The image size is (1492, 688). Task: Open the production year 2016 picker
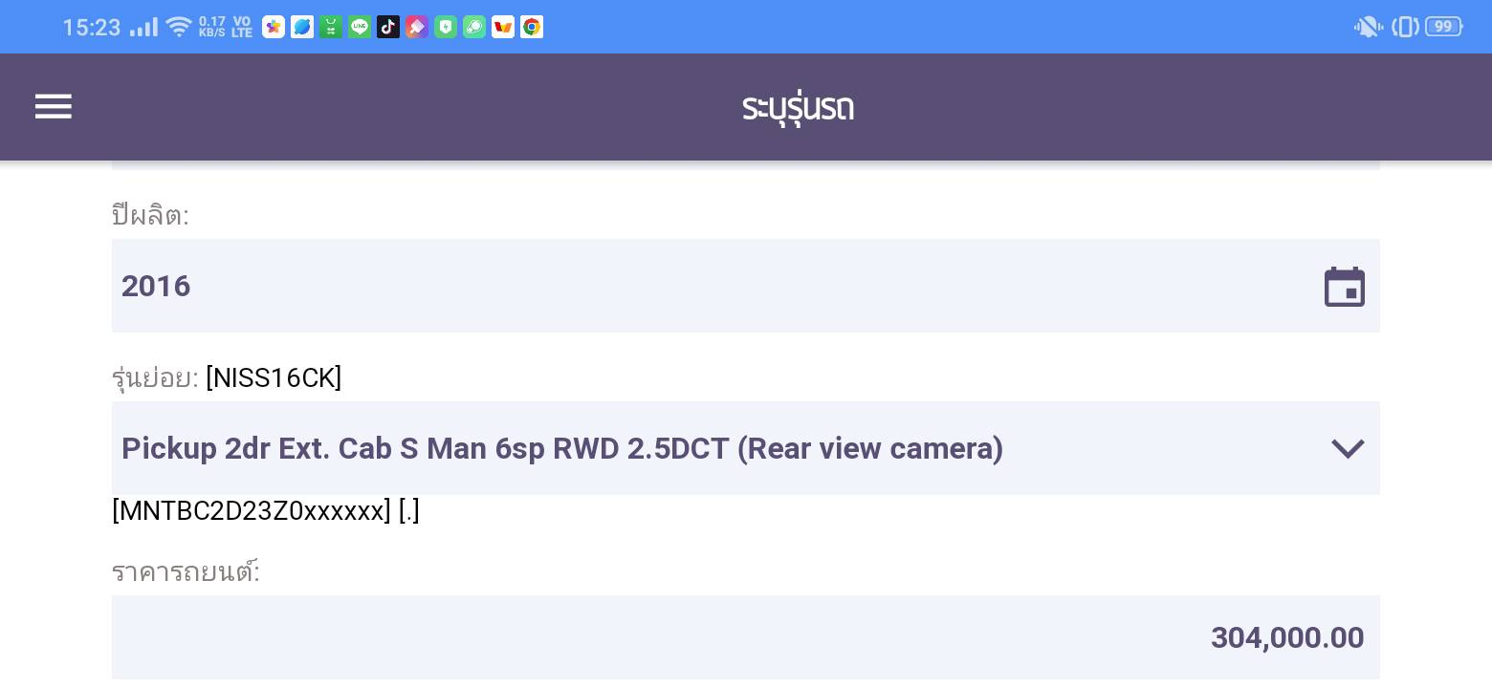click(x=669, y=287)
